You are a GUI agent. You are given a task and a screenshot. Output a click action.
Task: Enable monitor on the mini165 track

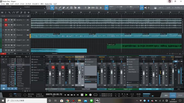[x=15, y=50]
